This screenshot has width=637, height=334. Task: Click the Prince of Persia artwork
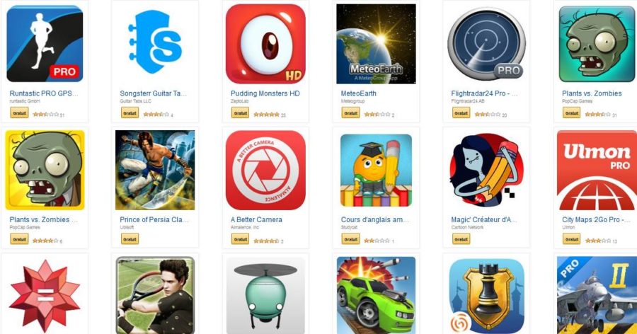(155, 171)
